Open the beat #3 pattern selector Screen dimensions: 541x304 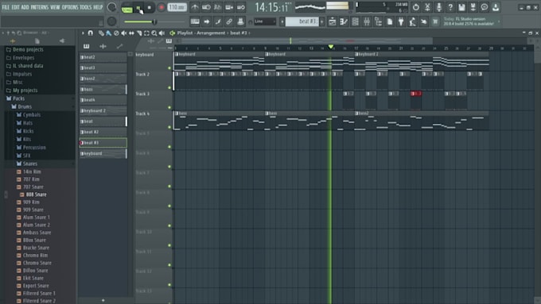(x=302, y=21)
